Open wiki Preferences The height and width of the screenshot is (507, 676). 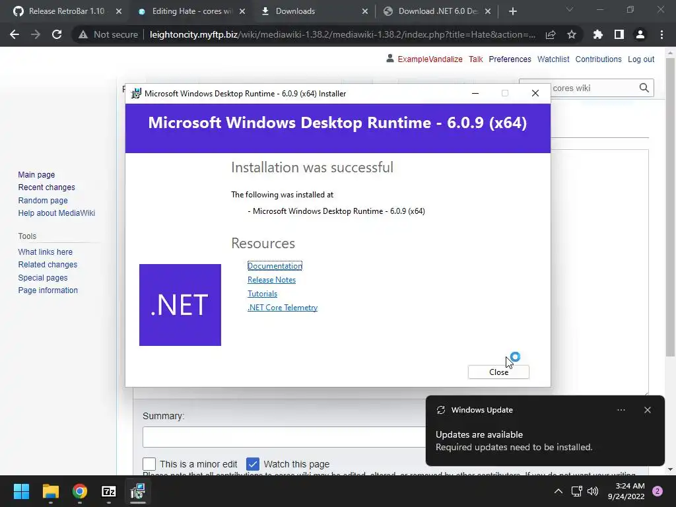pyautogui.click(x=510, y=59)
